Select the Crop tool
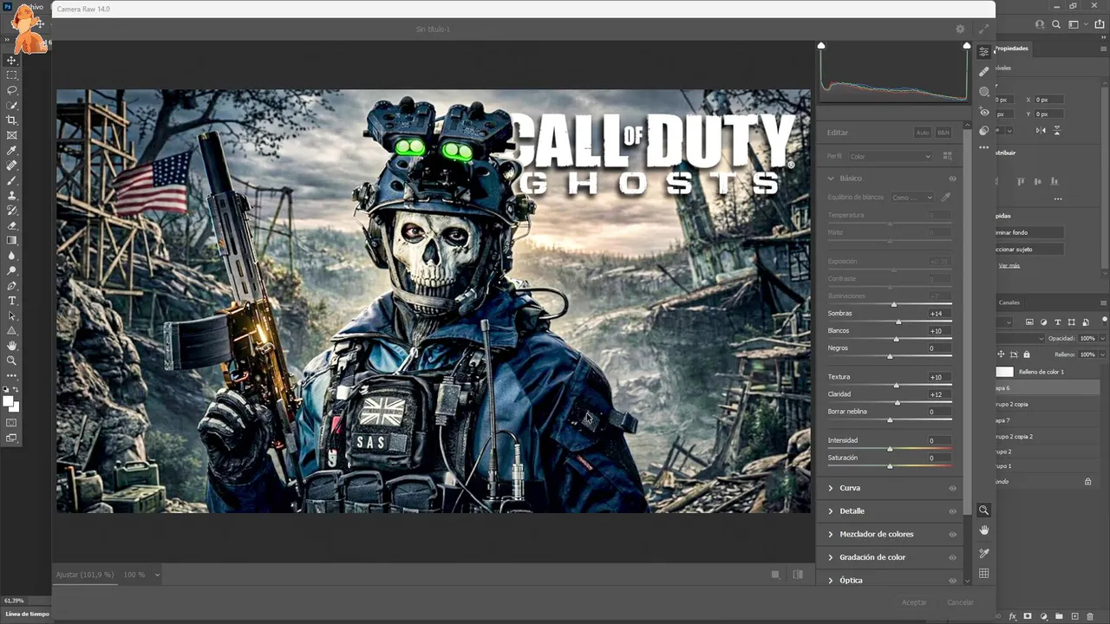 click(12, 120)
